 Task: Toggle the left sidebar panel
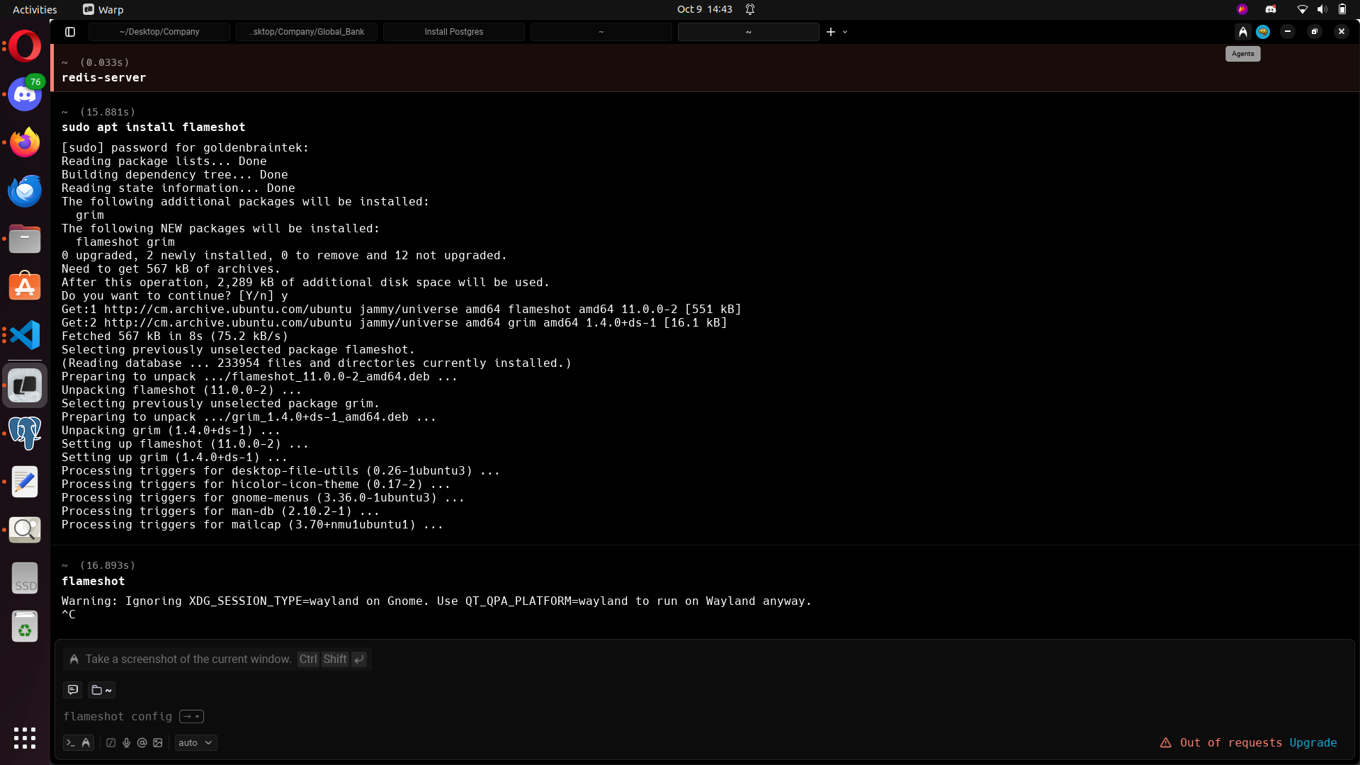click(x=70, y=32)
